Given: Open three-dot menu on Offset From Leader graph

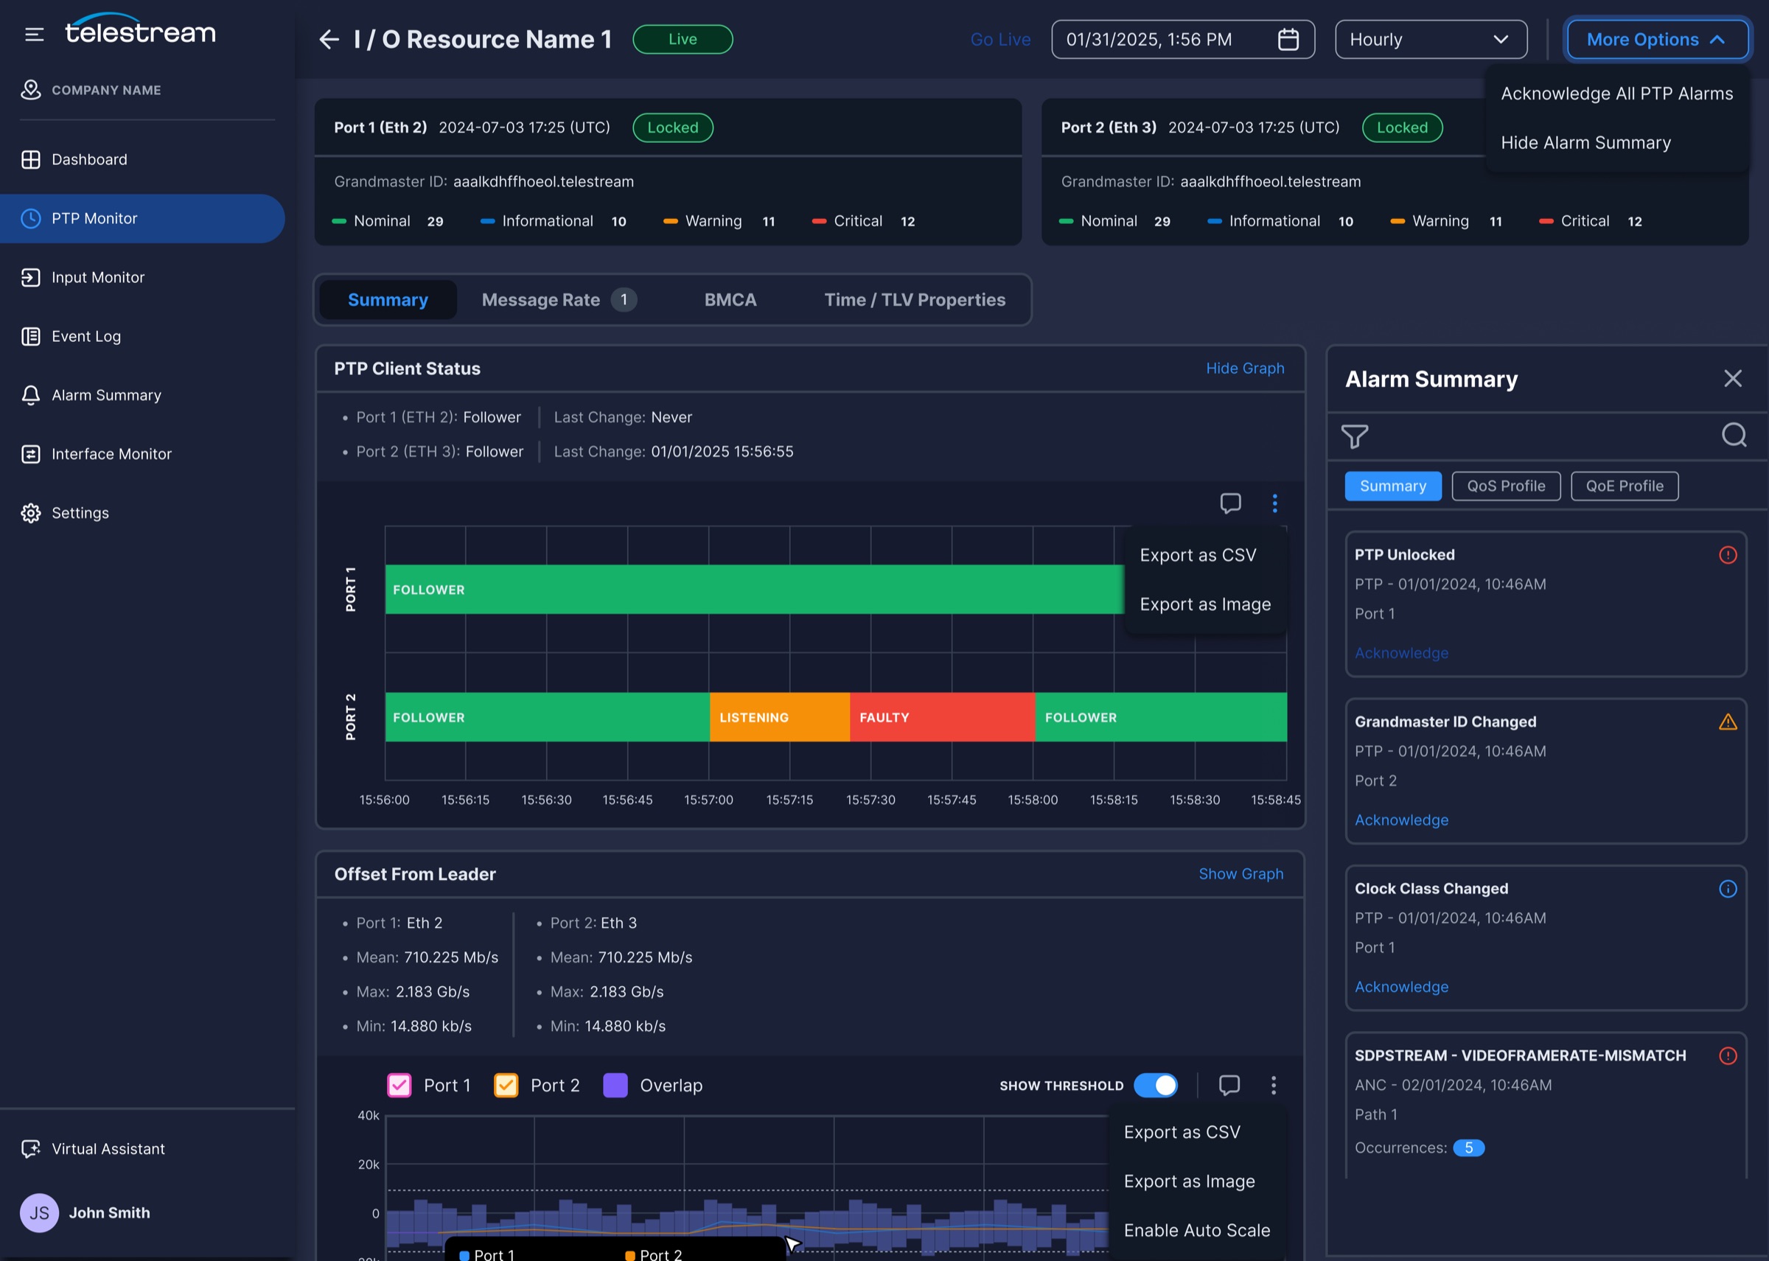Looking at the screenshot, I should pos(1274,1085).
